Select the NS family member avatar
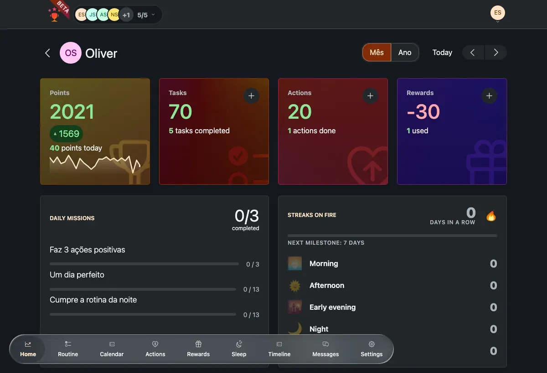 tap(114, 15)
